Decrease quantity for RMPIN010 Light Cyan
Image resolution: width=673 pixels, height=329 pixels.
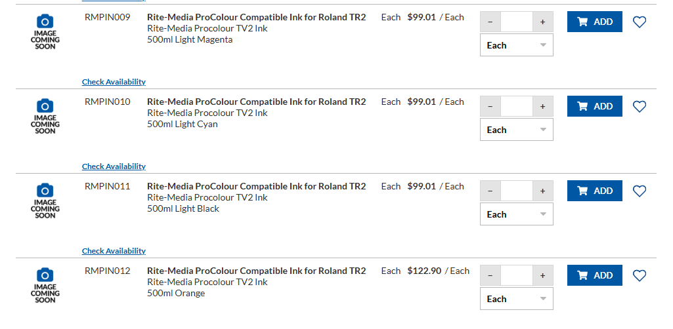[490, 106]
